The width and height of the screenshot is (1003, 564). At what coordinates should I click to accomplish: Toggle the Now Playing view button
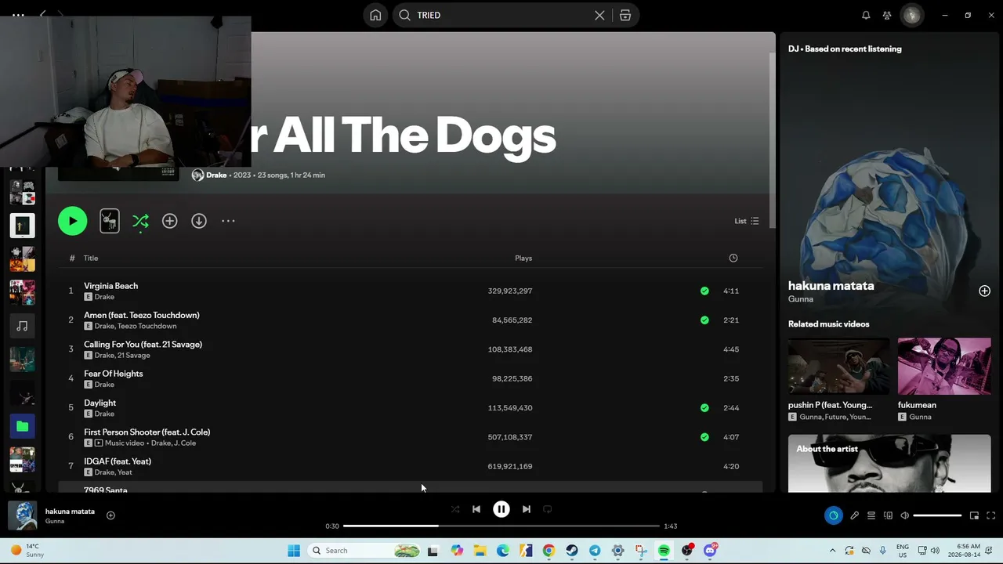pos(833,515)
